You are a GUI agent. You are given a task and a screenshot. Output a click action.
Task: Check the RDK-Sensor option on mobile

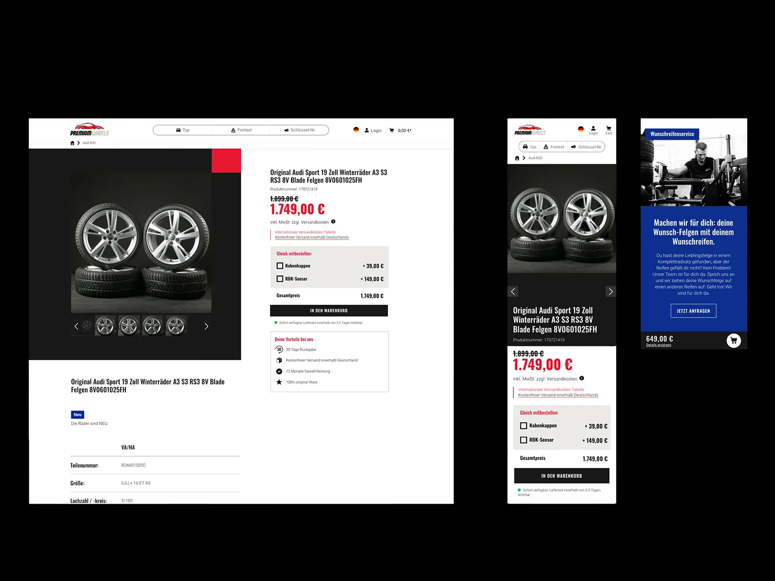click(524, 440)
